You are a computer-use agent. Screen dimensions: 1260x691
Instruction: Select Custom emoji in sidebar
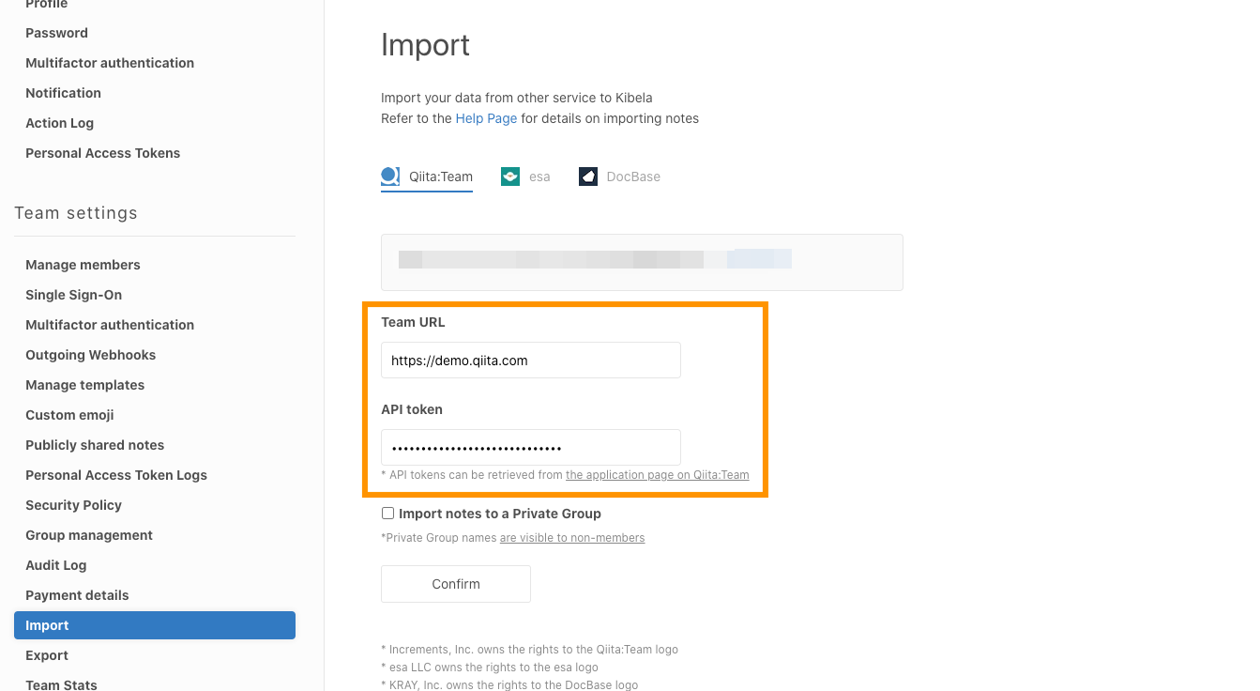[x=69, y=415]
